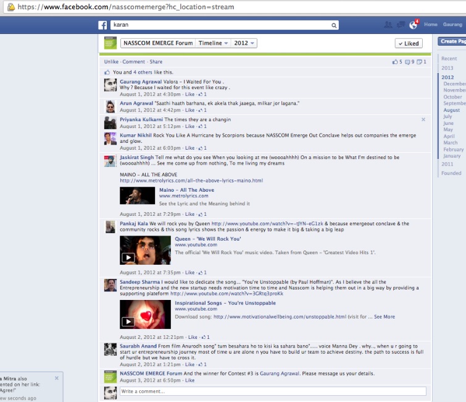Open the notifications globe icon
466x402 pixels.
pos(413,25)
